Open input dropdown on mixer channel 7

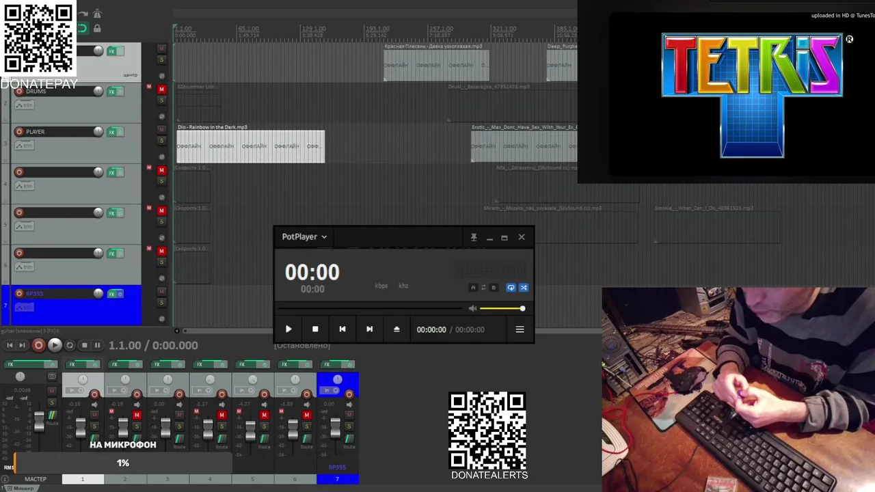(330, 390)
